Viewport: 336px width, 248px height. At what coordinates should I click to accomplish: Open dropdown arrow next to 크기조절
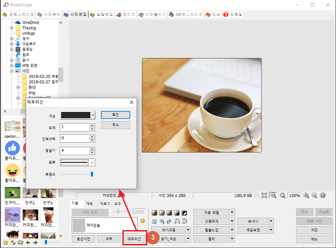pos(188,230)
